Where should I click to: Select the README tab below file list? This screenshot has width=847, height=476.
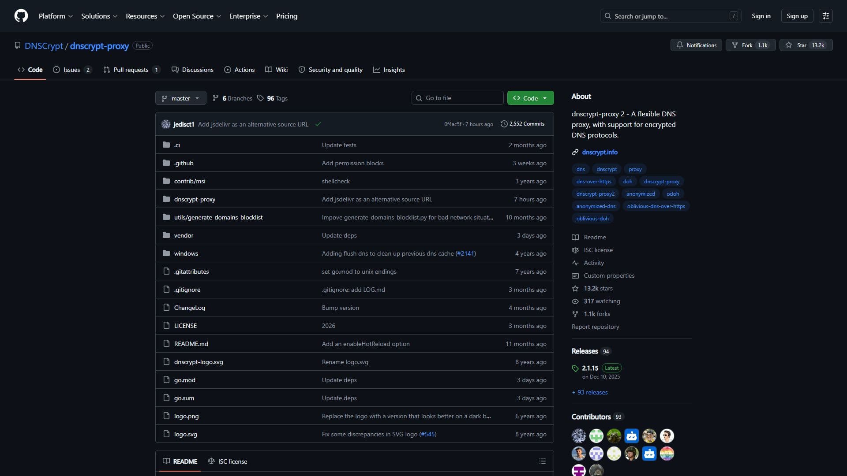[x=180, y=461]
